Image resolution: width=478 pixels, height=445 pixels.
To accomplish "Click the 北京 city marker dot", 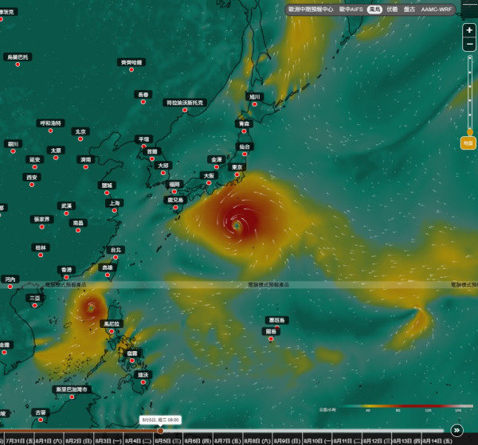I will click(80, 139).
